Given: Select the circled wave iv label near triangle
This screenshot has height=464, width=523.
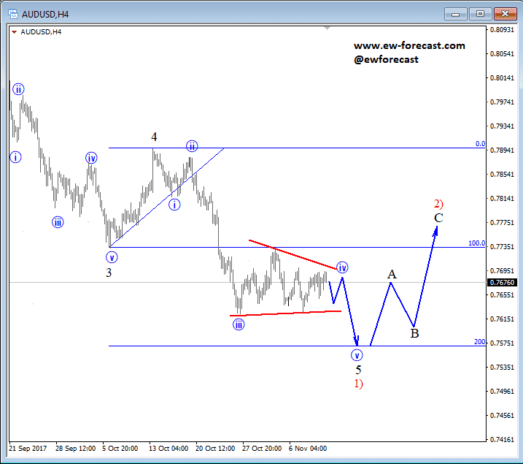Looking at the screenshot, I should point(342,267).
